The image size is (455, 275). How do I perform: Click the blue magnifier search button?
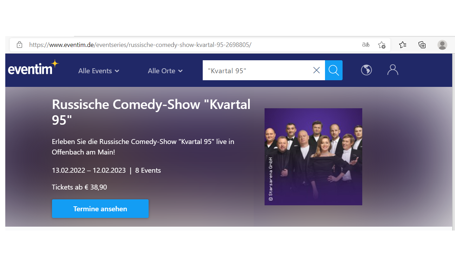(333, 70)
